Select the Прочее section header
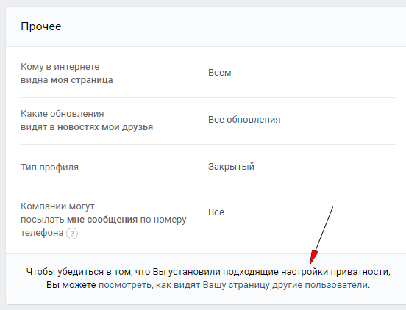 click(x=41, y=26)
